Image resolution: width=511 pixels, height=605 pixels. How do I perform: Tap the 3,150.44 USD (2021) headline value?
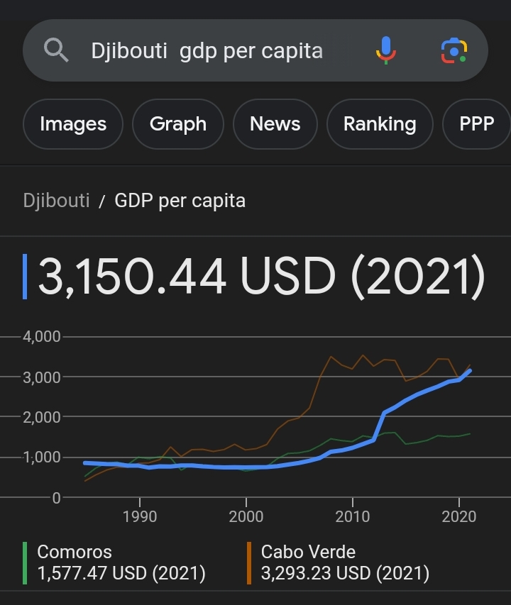click(261, 277)
